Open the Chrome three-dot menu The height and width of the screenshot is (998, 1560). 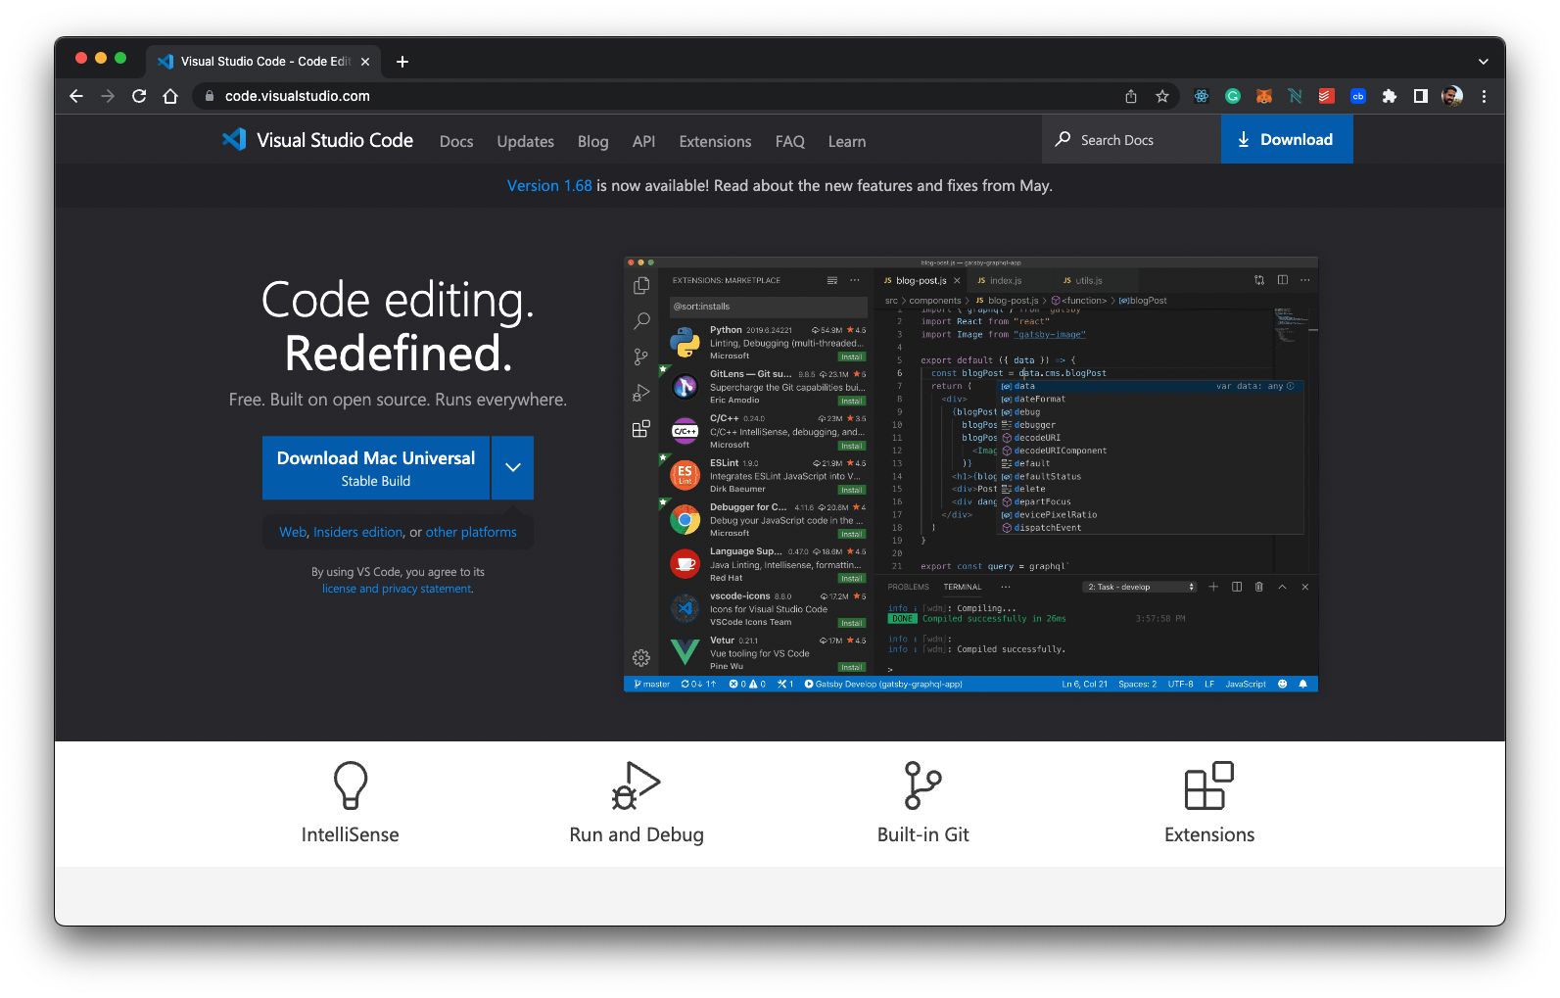(1484, 96)
